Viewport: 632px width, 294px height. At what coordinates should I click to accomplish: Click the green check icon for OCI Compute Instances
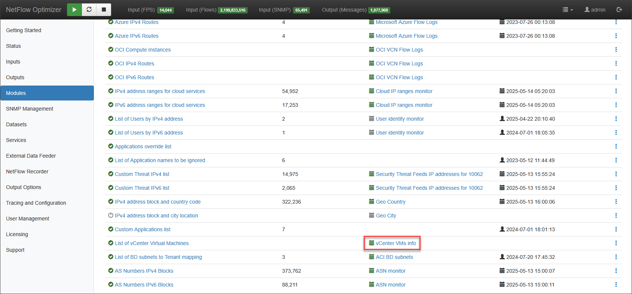pyautogui.click(x=111, y=49)
